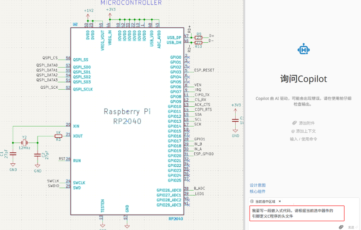
Task: Open the 设计意图 suggestion link
Action: 258,185
